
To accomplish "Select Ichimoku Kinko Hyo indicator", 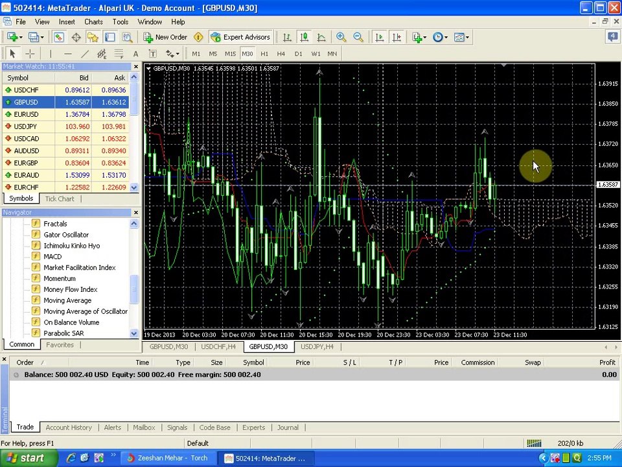I will 71,245.
